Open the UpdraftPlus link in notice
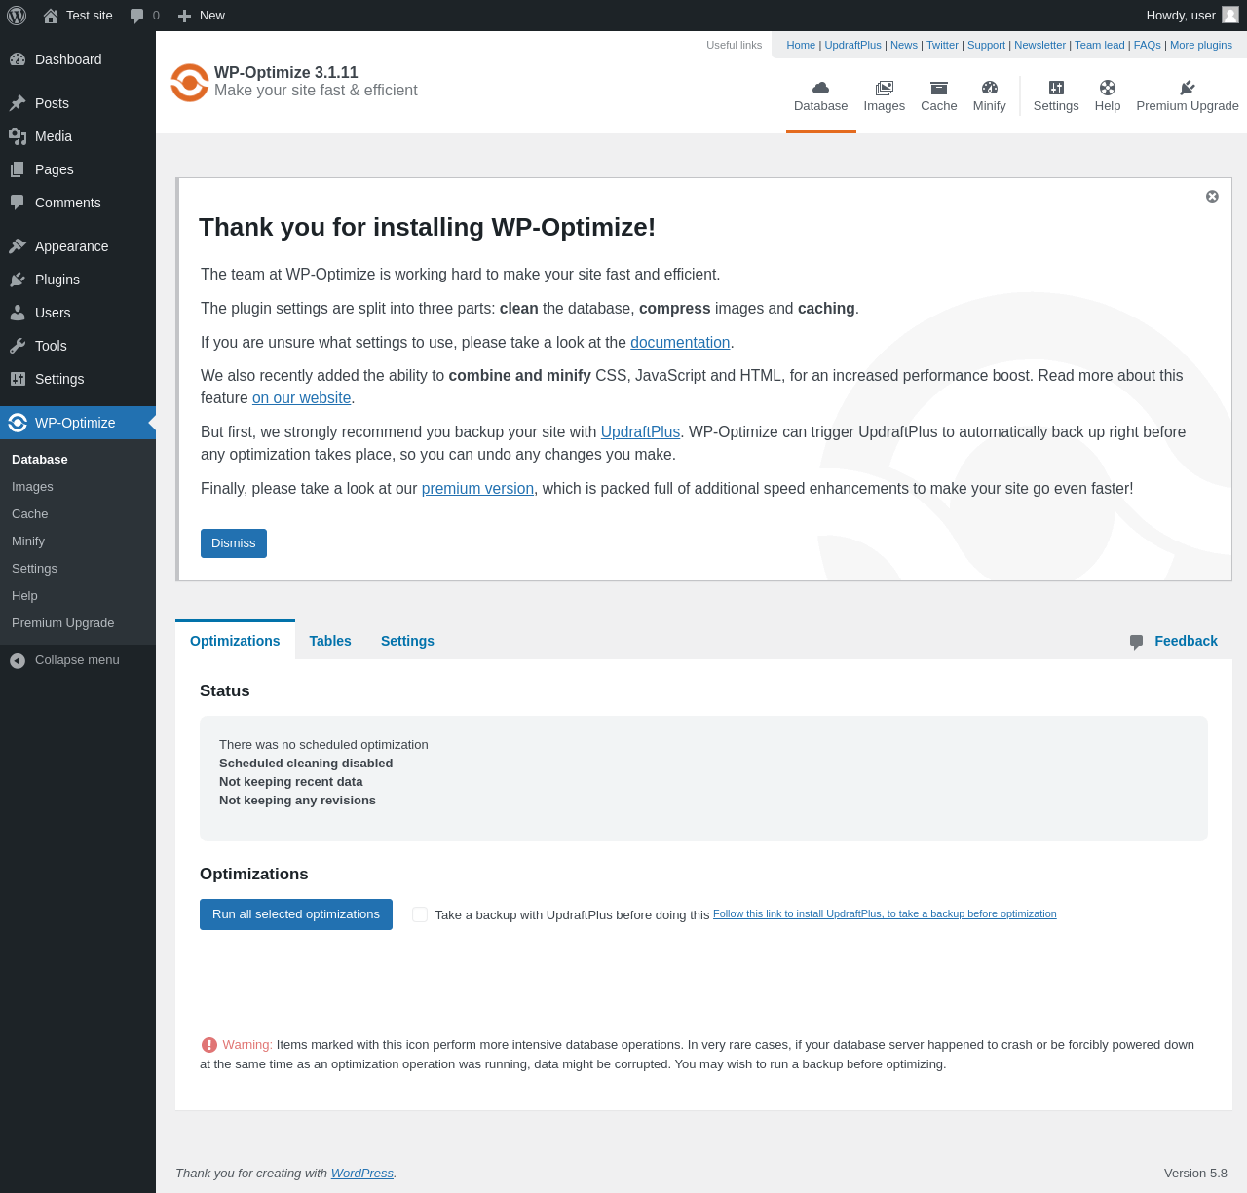Image resolution: width=1247 pixels, height=1193 pixels. pyautogui.click(x=640, y=432)
